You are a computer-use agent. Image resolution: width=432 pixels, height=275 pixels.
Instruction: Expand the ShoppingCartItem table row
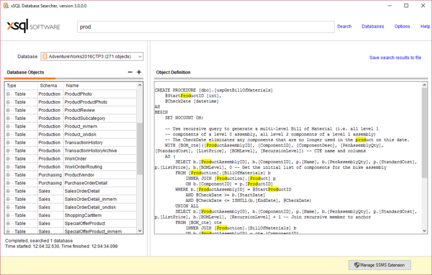point(8,215)
